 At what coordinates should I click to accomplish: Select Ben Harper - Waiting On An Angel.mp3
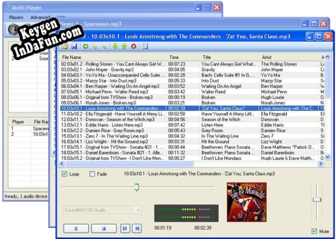tap(191, 86)
